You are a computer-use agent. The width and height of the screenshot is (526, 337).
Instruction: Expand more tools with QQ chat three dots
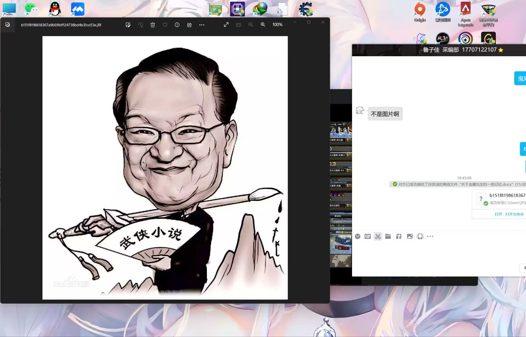[x=430, y=236]
